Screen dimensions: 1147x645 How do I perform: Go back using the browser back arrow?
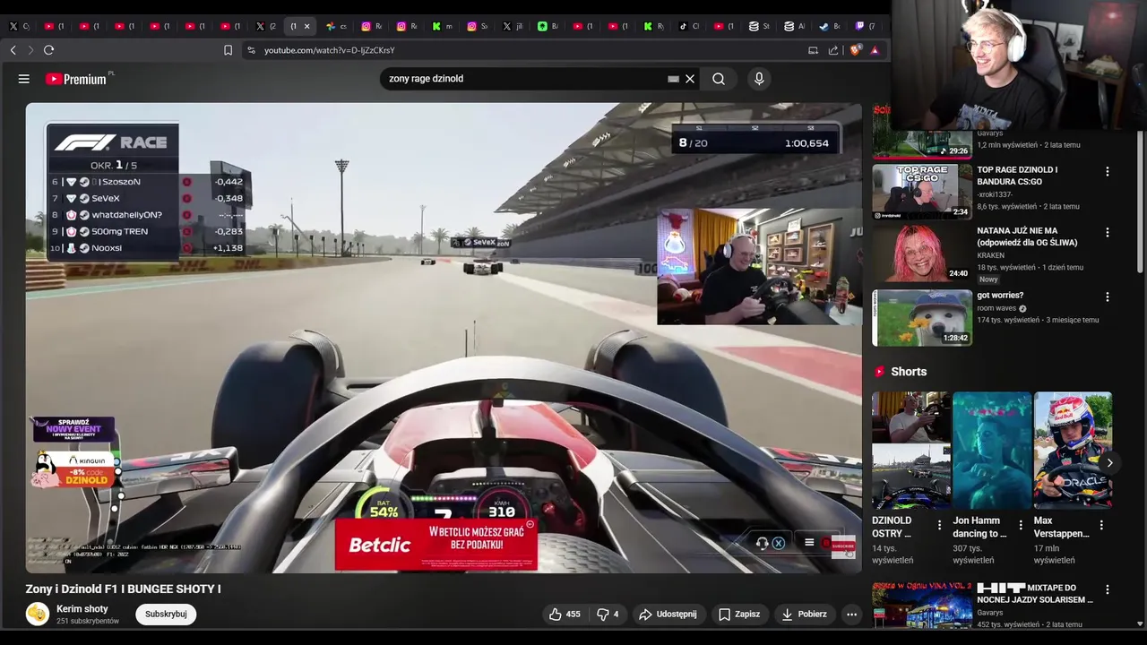13,50
